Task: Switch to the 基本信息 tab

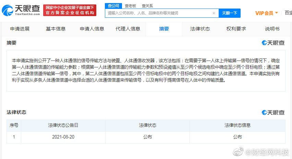Action: coord(56,29)
